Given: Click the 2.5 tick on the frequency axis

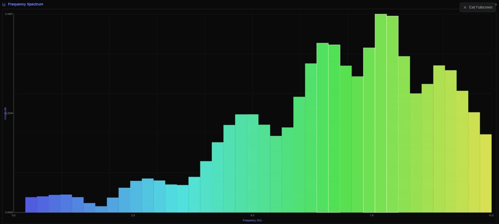Looking at the screenshot, I should [x=133, y=215].
